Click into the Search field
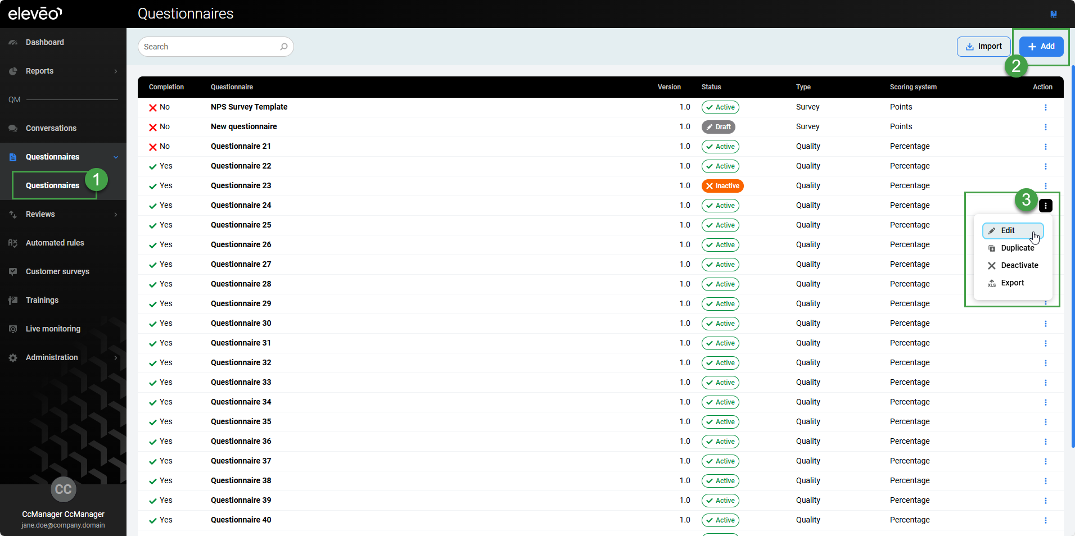Viewport: 1075px width, 536px height. click(x=208, y=47)
